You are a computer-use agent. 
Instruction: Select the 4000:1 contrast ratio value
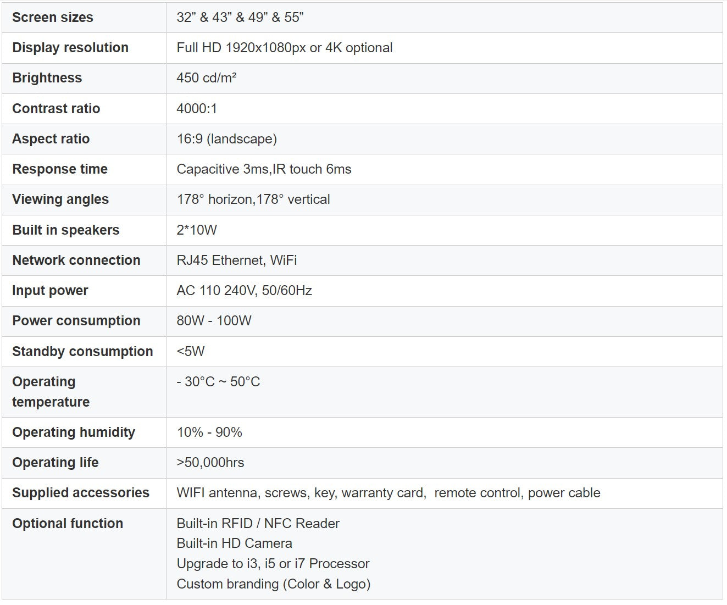[197, 109]
